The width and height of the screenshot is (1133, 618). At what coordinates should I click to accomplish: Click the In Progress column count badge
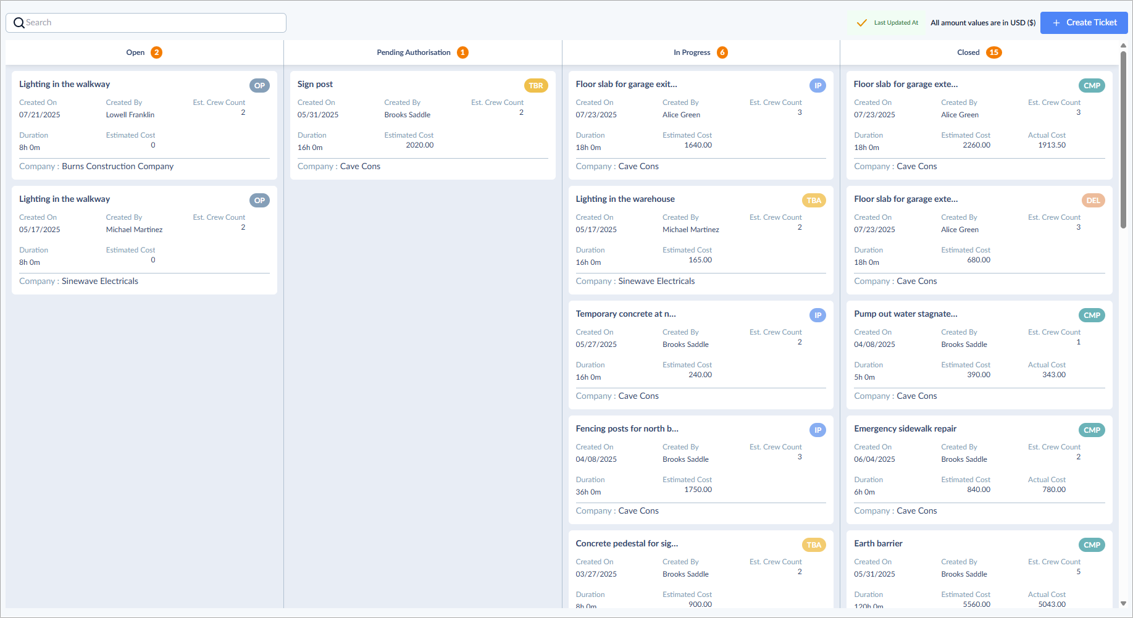722,52
